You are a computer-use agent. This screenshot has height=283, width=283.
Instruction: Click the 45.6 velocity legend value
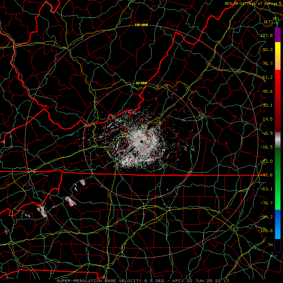268,91
